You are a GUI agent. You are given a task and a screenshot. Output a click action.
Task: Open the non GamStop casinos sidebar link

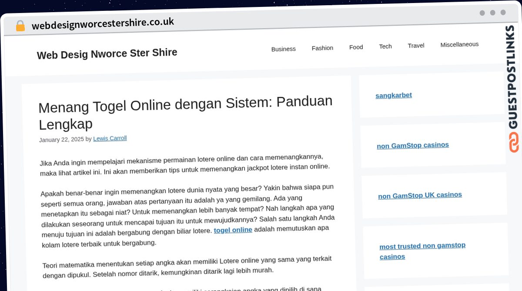[413, 145]
